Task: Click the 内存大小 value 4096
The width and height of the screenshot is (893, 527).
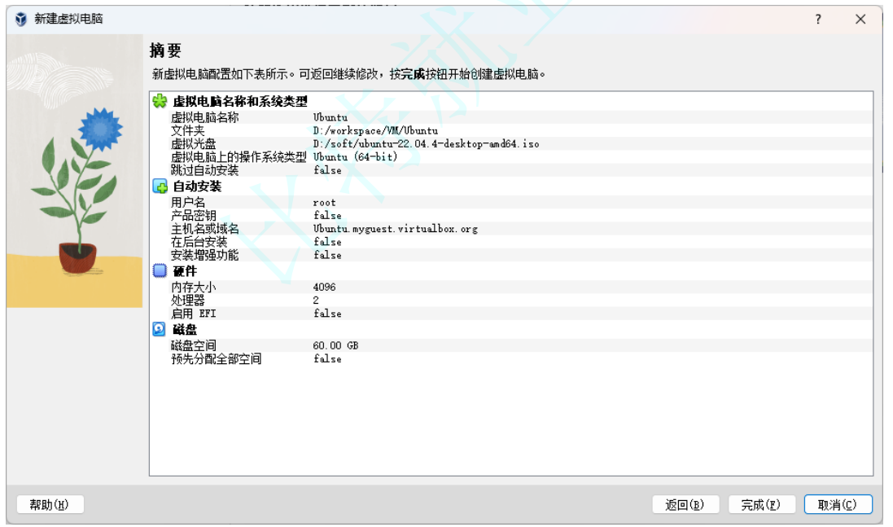Action: click(x=325, y=288)
